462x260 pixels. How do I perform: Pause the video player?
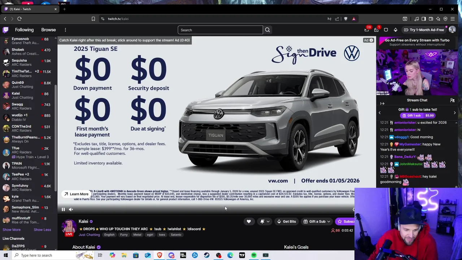[63, 209]
